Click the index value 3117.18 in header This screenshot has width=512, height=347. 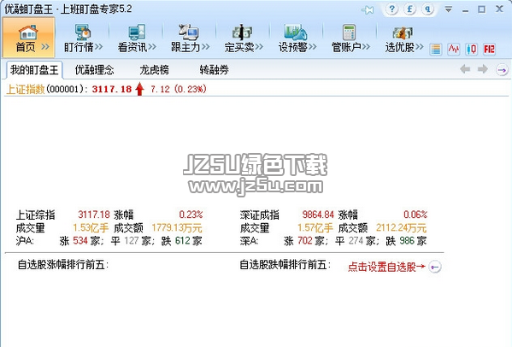(x=112, y=89)
